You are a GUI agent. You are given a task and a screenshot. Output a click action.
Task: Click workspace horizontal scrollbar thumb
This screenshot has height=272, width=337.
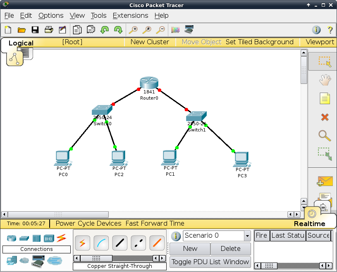click(58, 214)
